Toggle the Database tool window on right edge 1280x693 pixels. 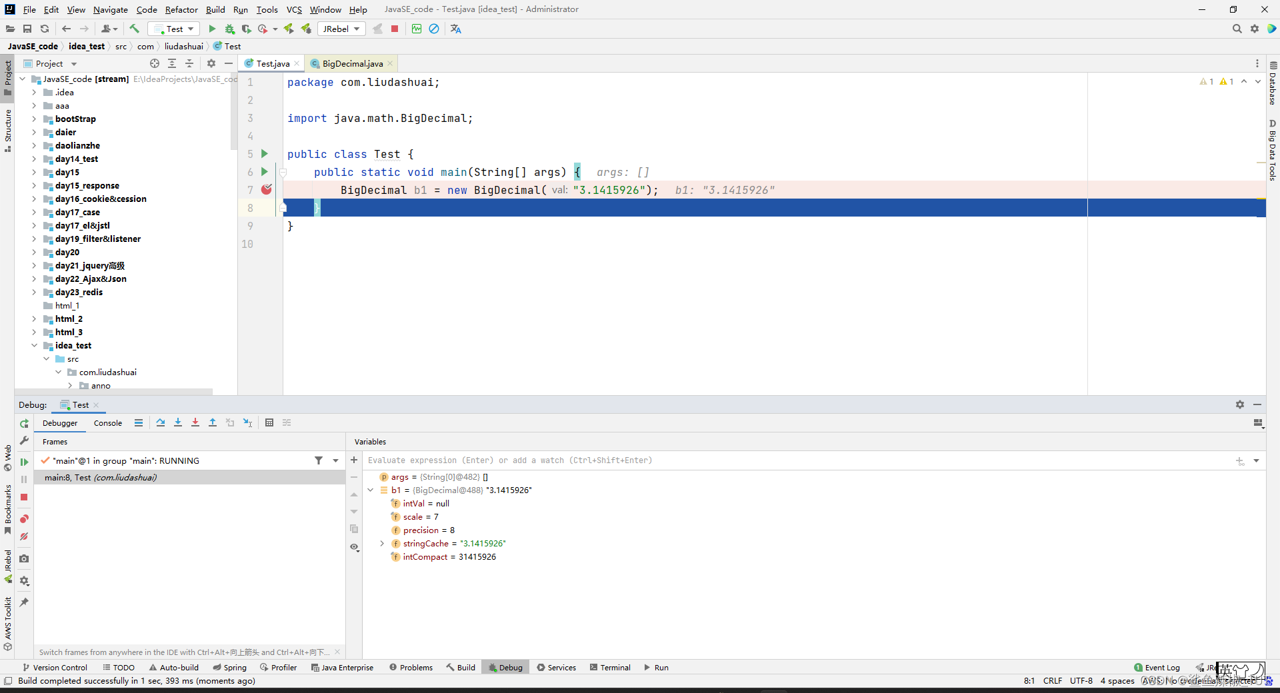coord(1273,83)
